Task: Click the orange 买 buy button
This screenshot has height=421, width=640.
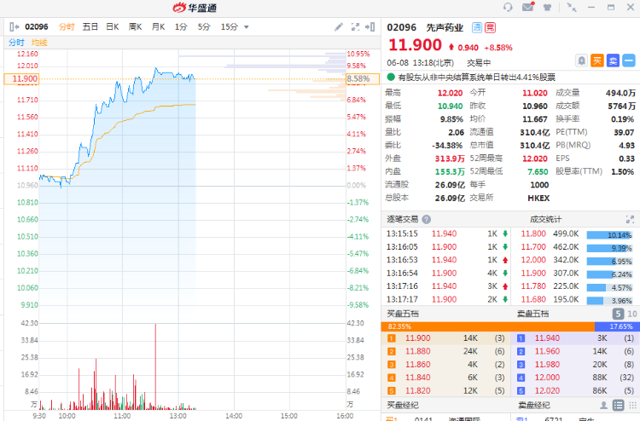Action: pyautogui.click(x=597, y=61)
